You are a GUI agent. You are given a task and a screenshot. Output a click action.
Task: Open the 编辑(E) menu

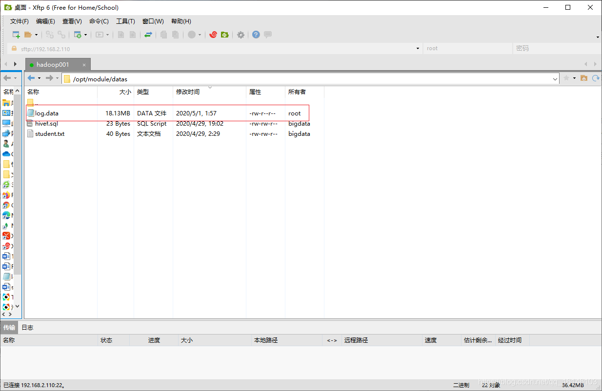coord(45,21)
